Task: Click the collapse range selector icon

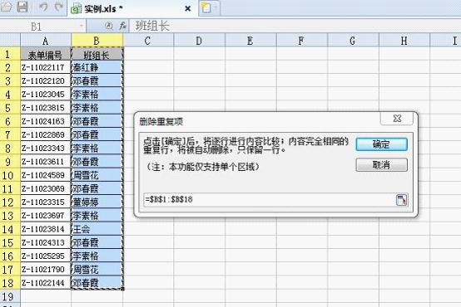Action: click(x=401, y=200)
